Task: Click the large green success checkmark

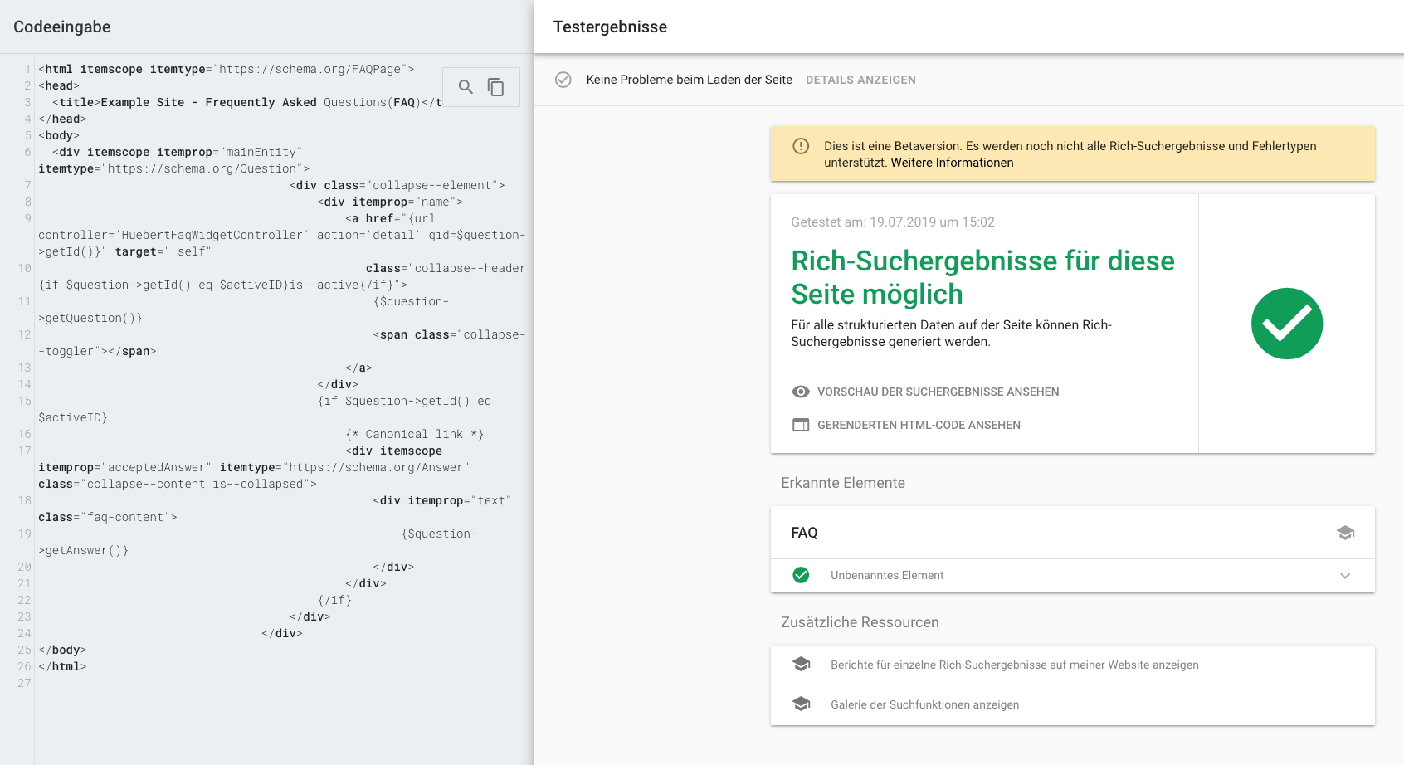Action: click(1287, 324)
